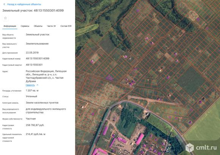The width and height of the screenshot is (220, 155).
Task: Click the cmlt.ru cube logo icon
Action: (190, 147)
